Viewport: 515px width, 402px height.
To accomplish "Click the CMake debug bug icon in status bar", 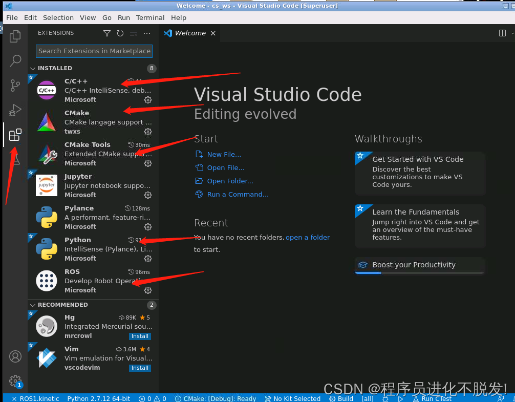I will click(385, 398).
